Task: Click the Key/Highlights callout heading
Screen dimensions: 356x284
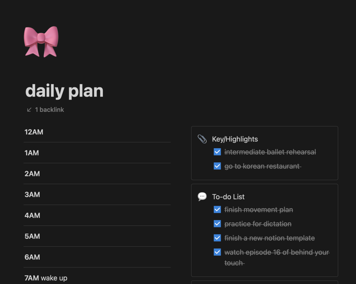Action: (235, 139)
